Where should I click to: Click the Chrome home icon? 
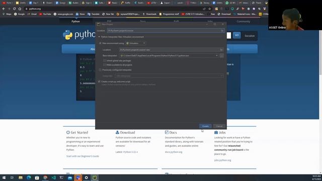click(x=20, y=9)
